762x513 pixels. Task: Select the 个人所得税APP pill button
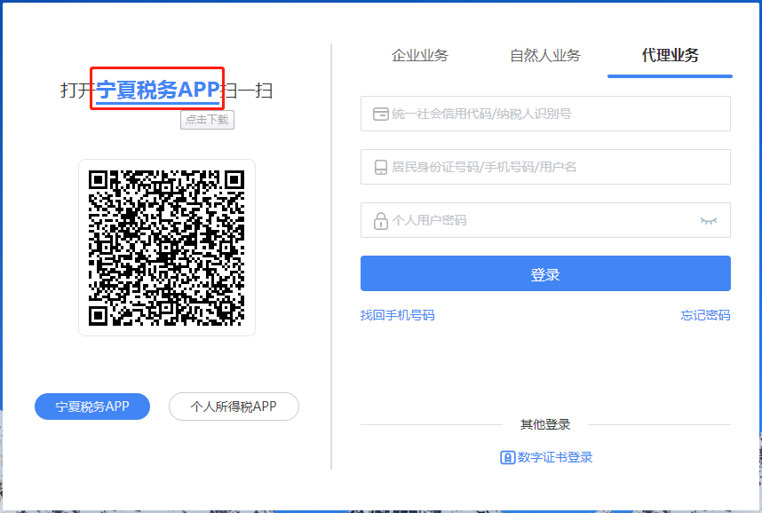[234, 406]
